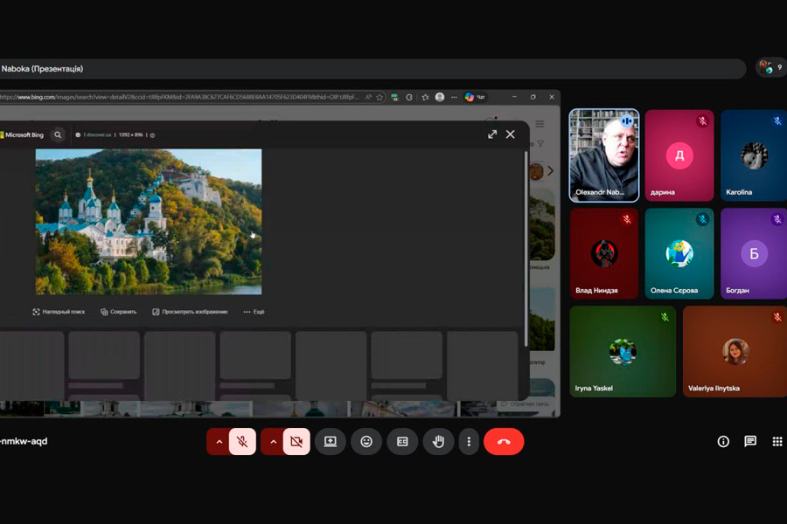The width and height of the screenshot is (787, 524).
Task: Show participants list with count 9
Action: (x=770, y=68)
